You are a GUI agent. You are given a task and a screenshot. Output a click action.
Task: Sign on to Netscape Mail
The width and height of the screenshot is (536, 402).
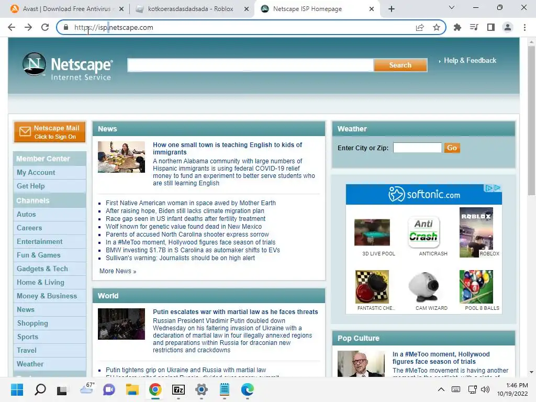(50, 132)
